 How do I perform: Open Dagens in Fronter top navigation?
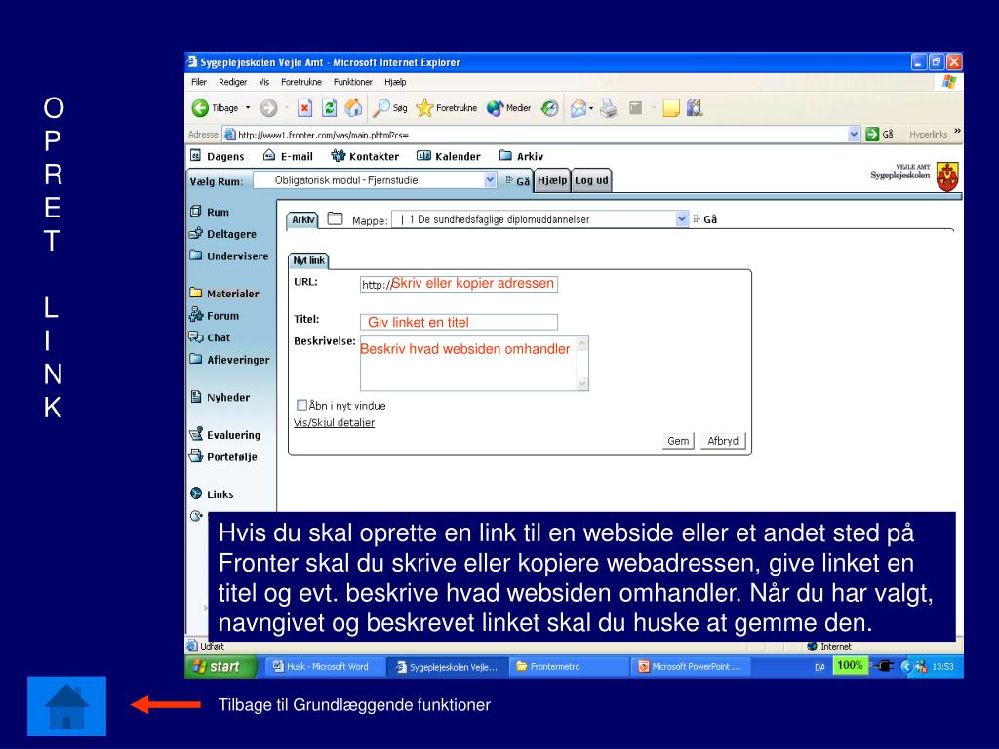coord(217,156)
